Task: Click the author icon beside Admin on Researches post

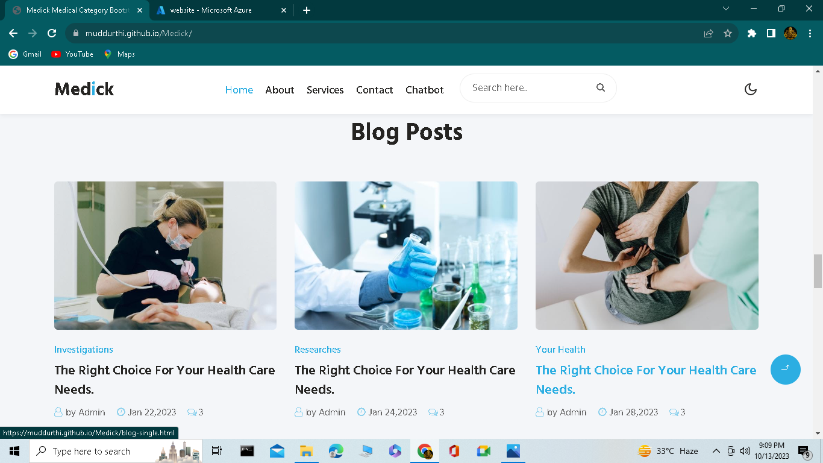Action: point(298,412)
